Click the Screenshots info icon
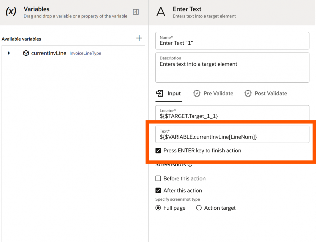316x242 pixels. pos(190,165)
